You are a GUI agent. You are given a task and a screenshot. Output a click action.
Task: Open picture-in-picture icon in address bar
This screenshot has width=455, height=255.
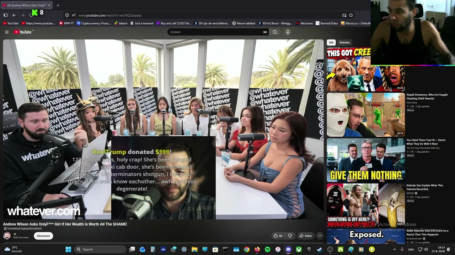344,15
